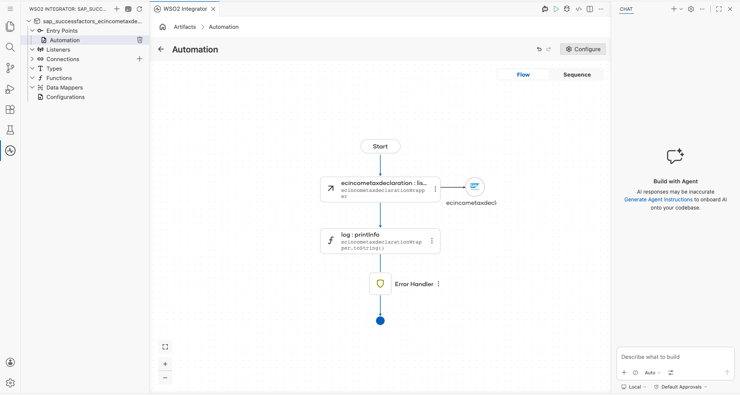Screen dimensions: 740x395
Task: Click the Configure button
Action: click(583, 49)
